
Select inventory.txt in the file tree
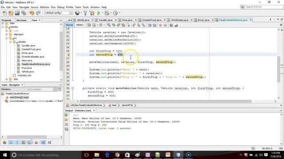24,76
